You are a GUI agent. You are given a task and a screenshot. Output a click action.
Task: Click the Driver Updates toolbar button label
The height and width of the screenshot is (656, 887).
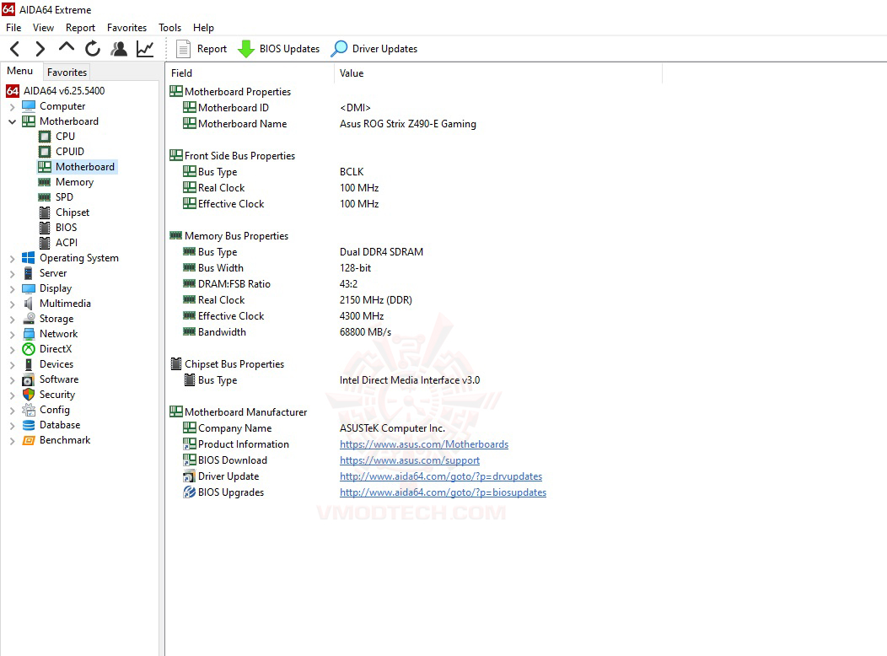tap(384, 49)
